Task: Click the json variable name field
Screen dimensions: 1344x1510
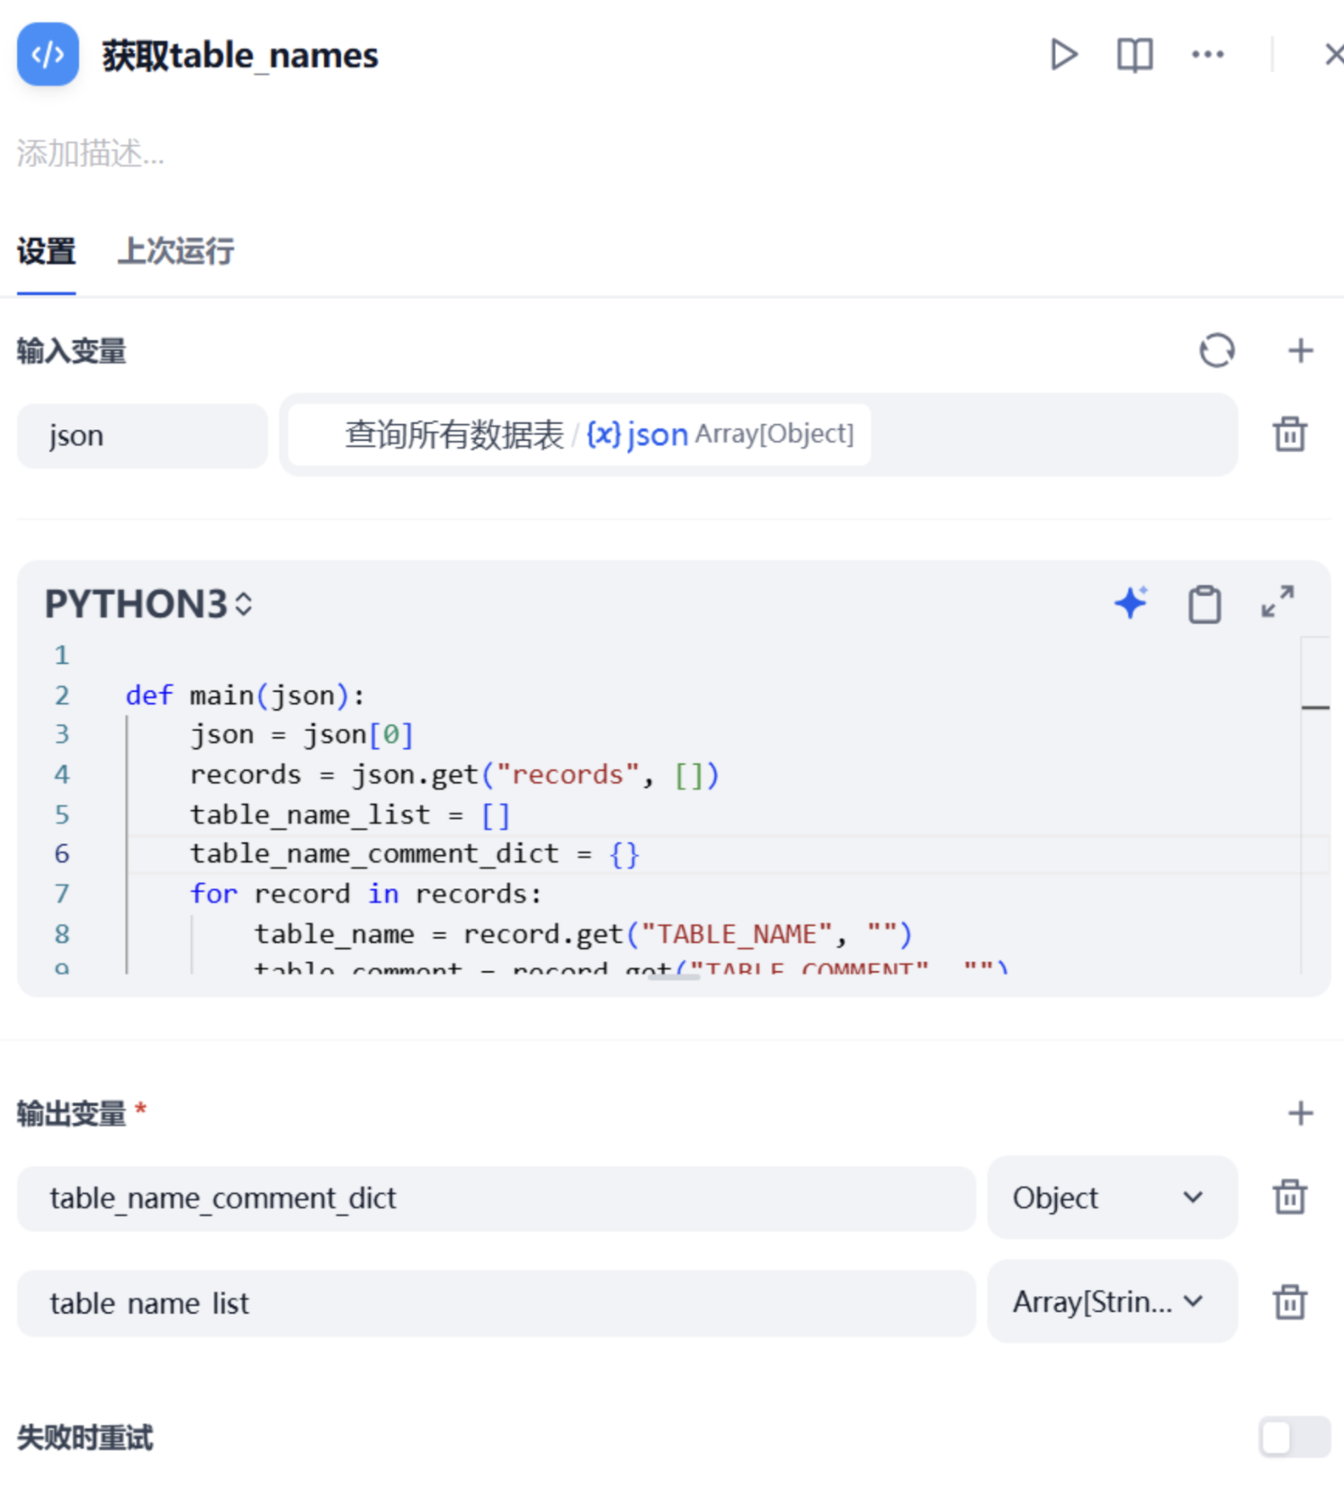Action: coord(142,436)
